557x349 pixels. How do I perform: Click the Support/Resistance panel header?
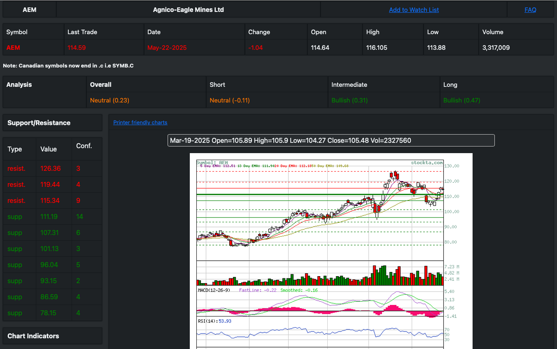pyautogui.click(x=52, y=123)
